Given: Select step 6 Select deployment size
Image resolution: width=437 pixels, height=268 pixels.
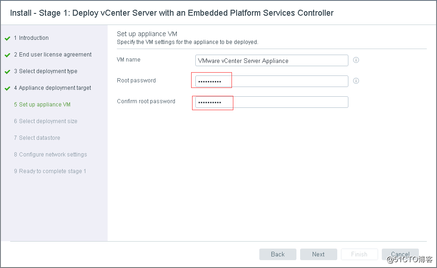Looking at the screenshot, I should [x=46, y=121].
